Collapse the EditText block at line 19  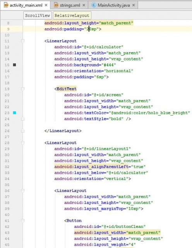23,89
